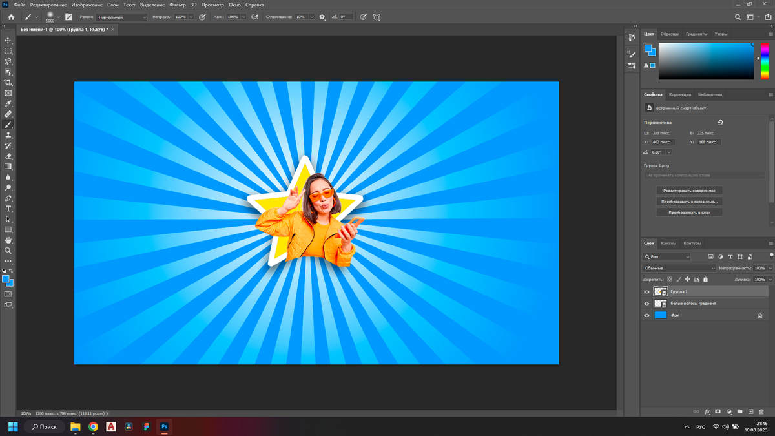Screen dimensions: 775x436
Task: Open the 'Фильтр' menu
Action: (x=177, y=5)
